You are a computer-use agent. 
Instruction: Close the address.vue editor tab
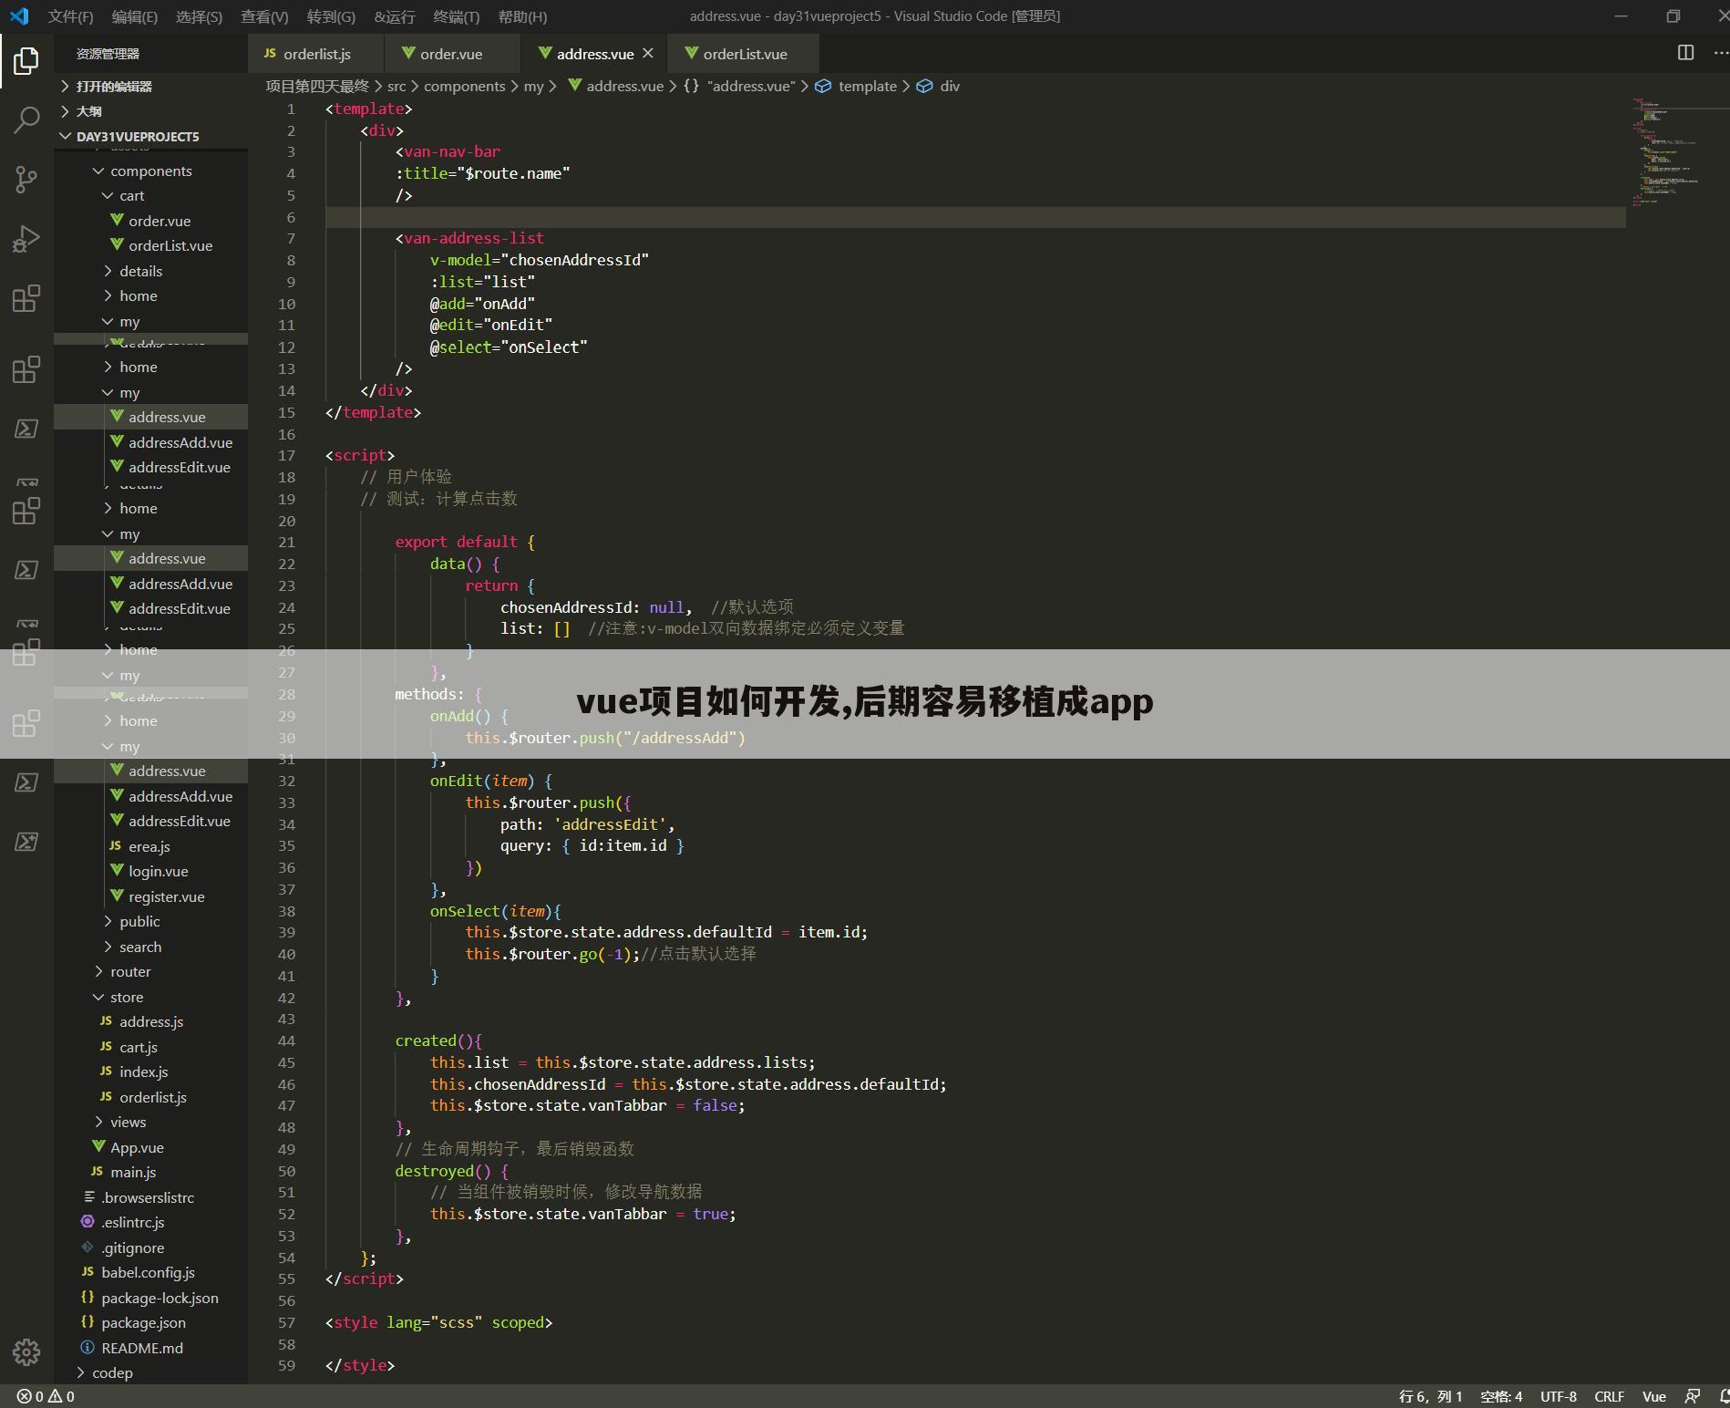click(x=647, y=54)
